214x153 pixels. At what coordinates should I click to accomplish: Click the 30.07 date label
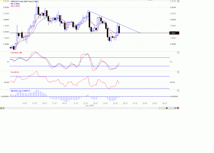point(165,103)
